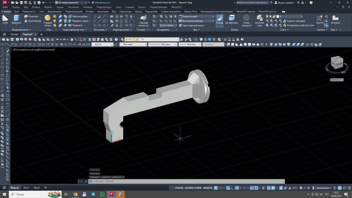Activate the Отбор (Culling) button

(x=219, y=20)
